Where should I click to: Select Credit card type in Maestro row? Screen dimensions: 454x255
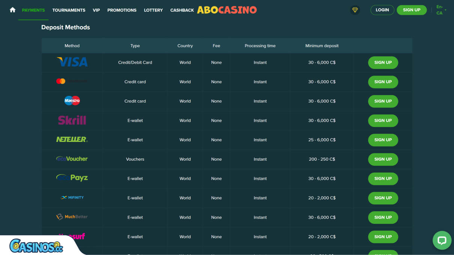click(135, 101)
